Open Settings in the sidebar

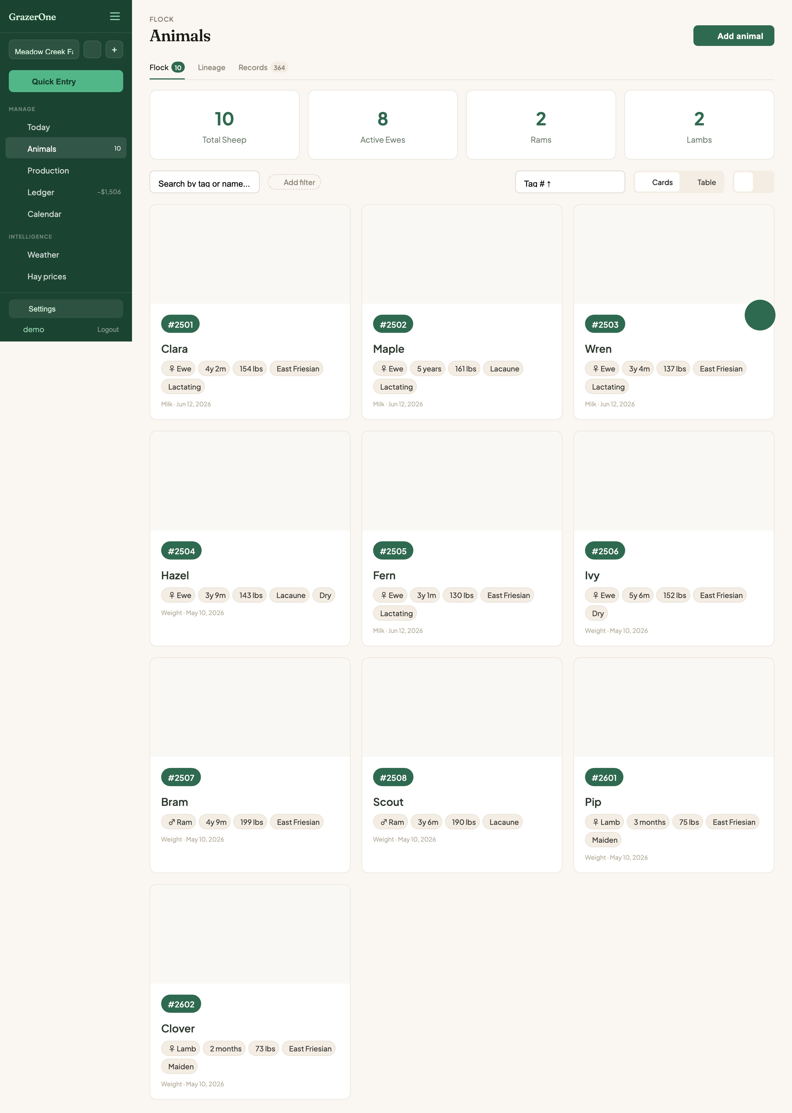[66, 309]
